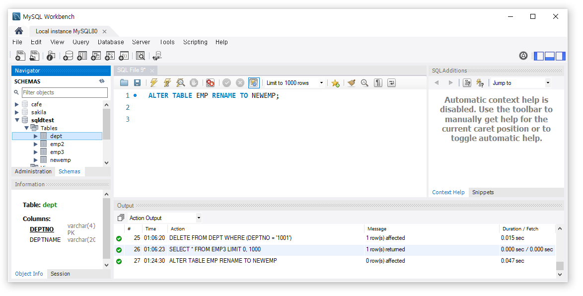Copy output using icon beside Action Output

121,218
